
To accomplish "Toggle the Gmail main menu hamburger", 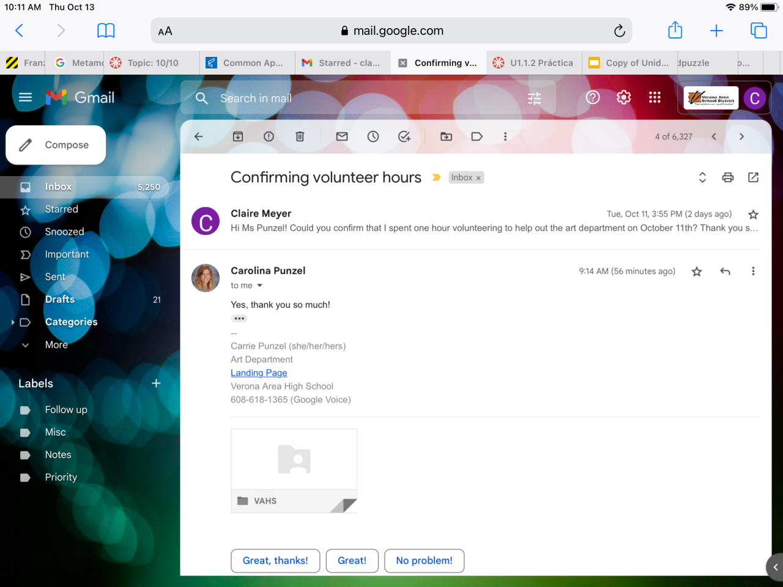I will pos(25,97).
